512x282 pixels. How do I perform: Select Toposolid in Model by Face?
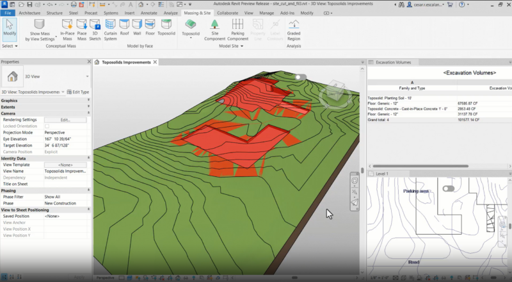[166, 28]
